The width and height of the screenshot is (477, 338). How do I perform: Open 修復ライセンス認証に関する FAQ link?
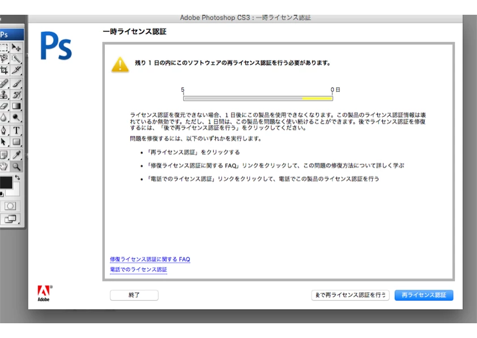[150, 259]
